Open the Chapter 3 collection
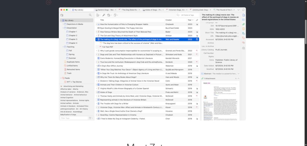Screen dimensions: 307x146 coord(73,39)
